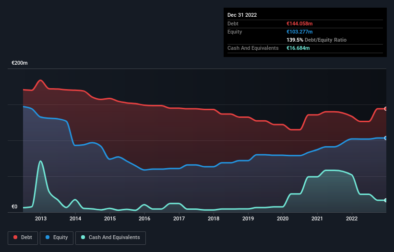Click the 2015 x-axis label
The height and width of the screenshot is (252, 394).
[110, 218]
